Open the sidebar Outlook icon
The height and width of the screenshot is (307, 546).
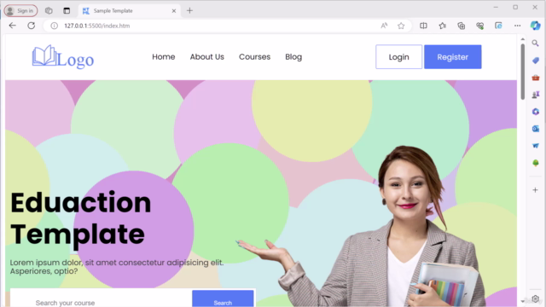[536, 129]
